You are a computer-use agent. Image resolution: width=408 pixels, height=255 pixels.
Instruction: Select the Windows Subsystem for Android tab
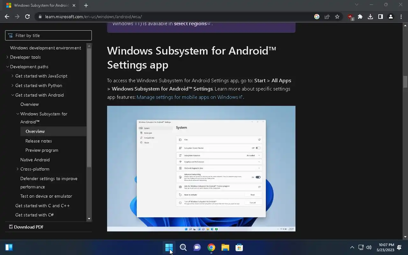[x=40, y=5]
